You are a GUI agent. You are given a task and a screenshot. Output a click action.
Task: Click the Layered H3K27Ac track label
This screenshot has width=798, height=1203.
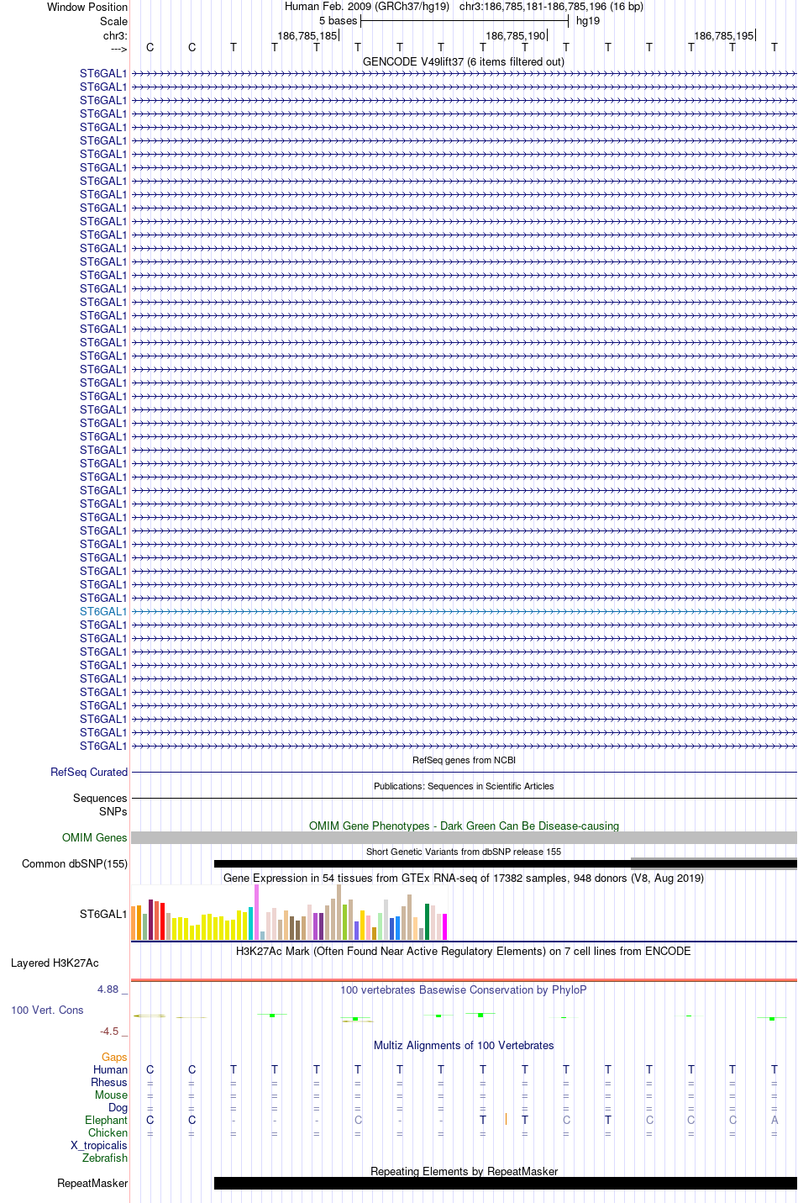click(55, 963)
